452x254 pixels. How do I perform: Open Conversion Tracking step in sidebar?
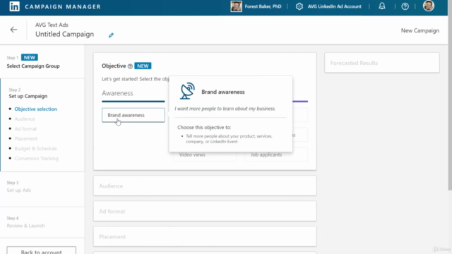(36, 158)
